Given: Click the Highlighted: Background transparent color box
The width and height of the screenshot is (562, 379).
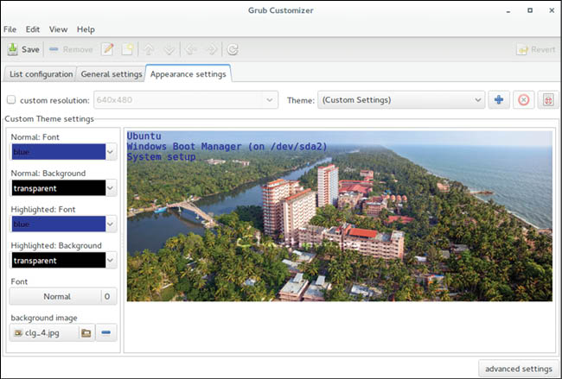Looking at the screenshot, I should click(56, 261).
